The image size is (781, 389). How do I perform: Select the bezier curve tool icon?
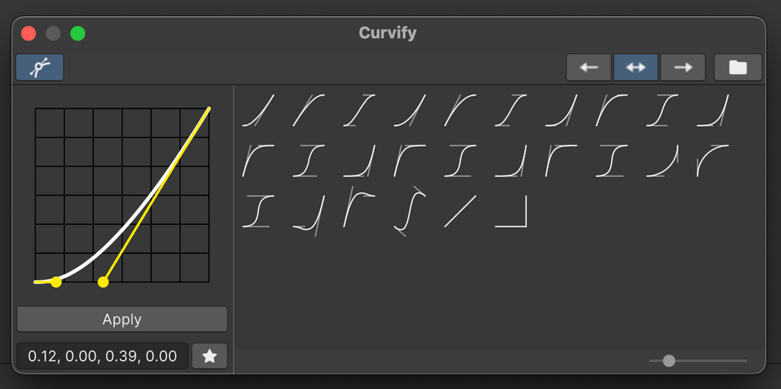coord(39,67)
